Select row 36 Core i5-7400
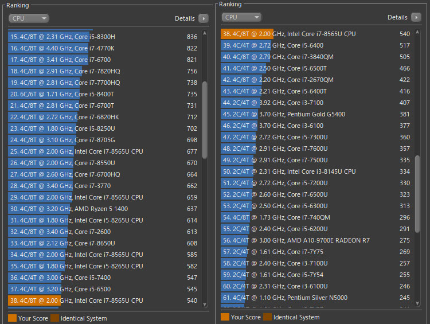 click(104, 278)
